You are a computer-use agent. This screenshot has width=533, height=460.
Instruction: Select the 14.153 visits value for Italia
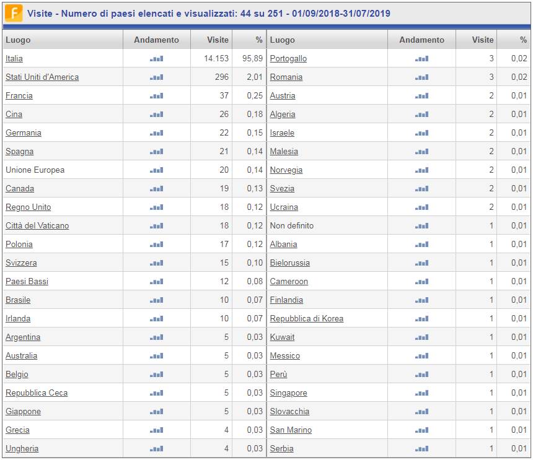[x=216, y=58]
